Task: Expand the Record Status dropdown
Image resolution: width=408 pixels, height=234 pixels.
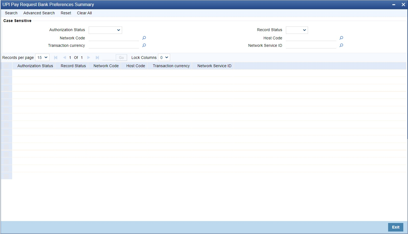Action: [297, 30]
